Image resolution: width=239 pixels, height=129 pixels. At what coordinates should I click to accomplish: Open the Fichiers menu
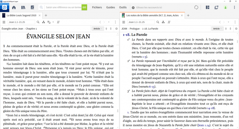pos(97,7)
